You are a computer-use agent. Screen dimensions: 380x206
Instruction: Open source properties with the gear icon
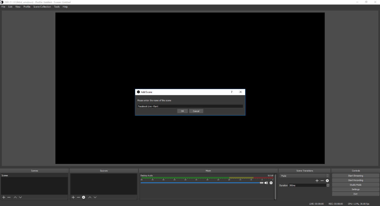coord(83,197)
